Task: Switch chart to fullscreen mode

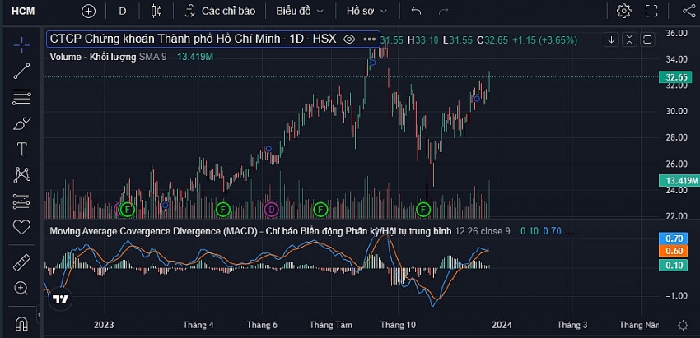Action: click(x=651, y=12)
